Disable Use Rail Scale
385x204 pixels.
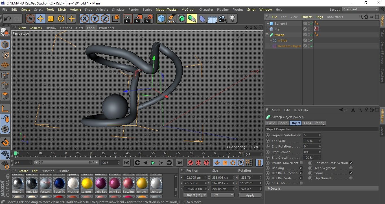(x=301, y=178)
